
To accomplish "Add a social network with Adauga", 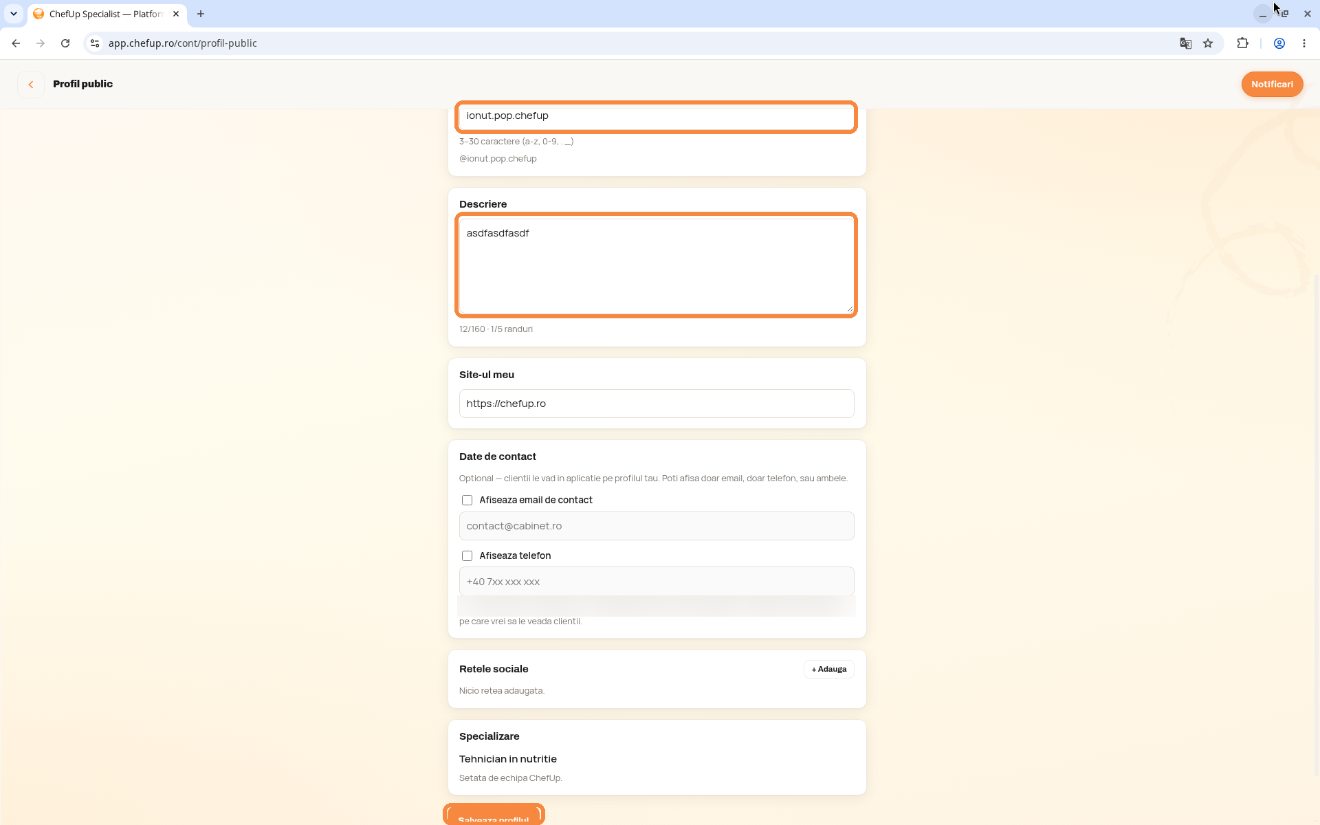I will pos(829,670).
